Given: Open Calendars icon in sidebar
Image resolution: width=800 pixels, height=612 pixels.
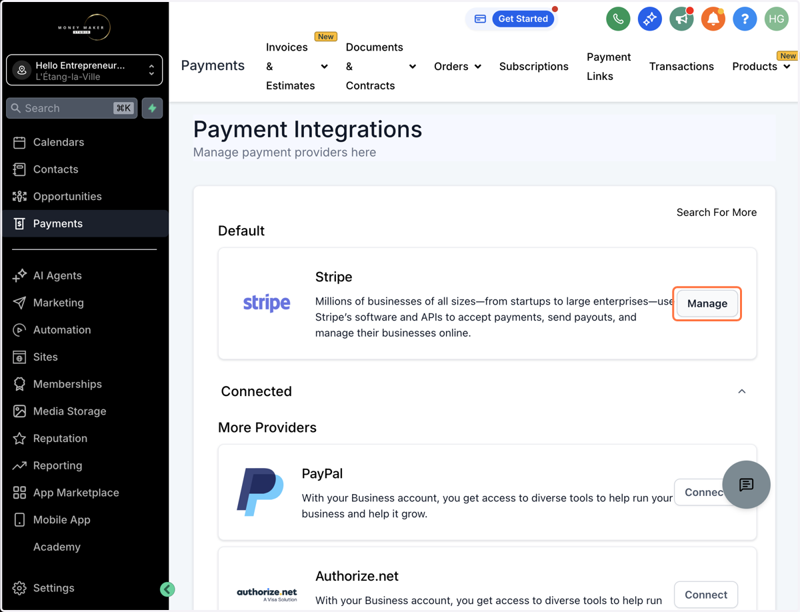Looking at the screenshot, I should [x=19, y=142].
